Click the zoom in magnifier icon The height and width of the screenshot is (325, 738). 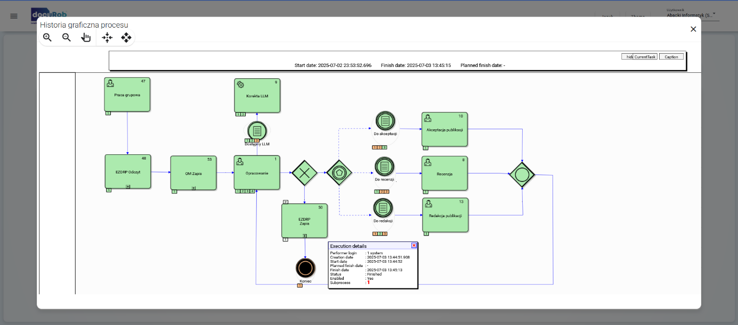(47, 37)
